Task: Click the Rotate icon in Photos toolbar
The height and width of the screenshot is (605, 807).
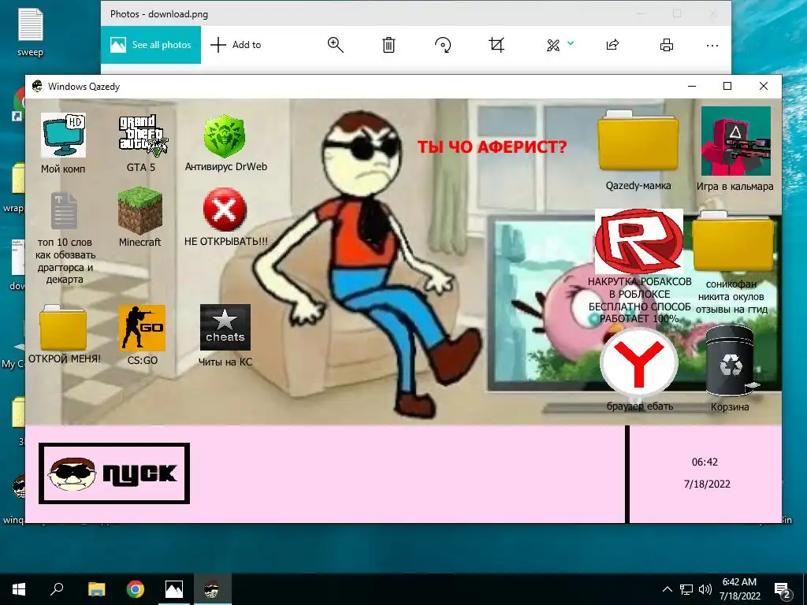Action: pos(443,45)
